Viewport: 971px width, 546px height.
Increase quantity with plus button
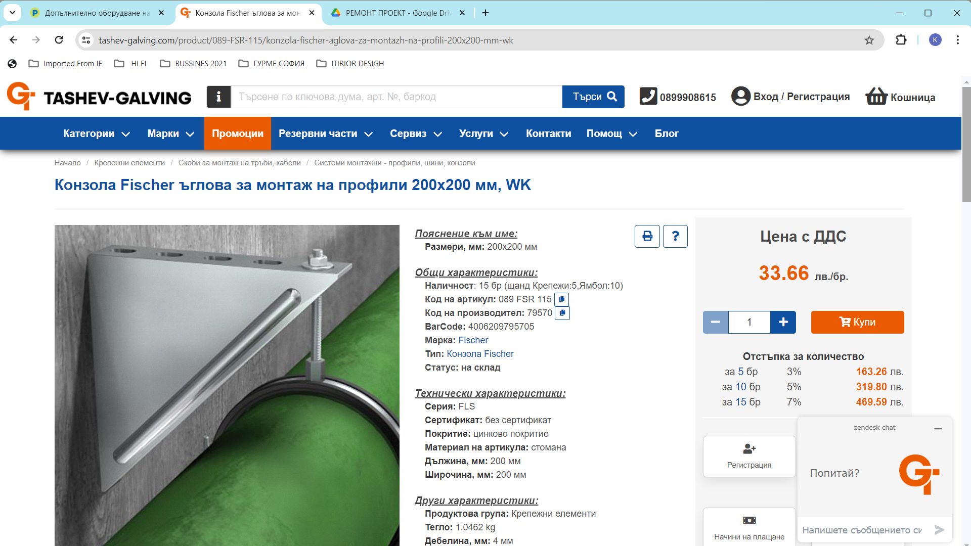(783, 322)
